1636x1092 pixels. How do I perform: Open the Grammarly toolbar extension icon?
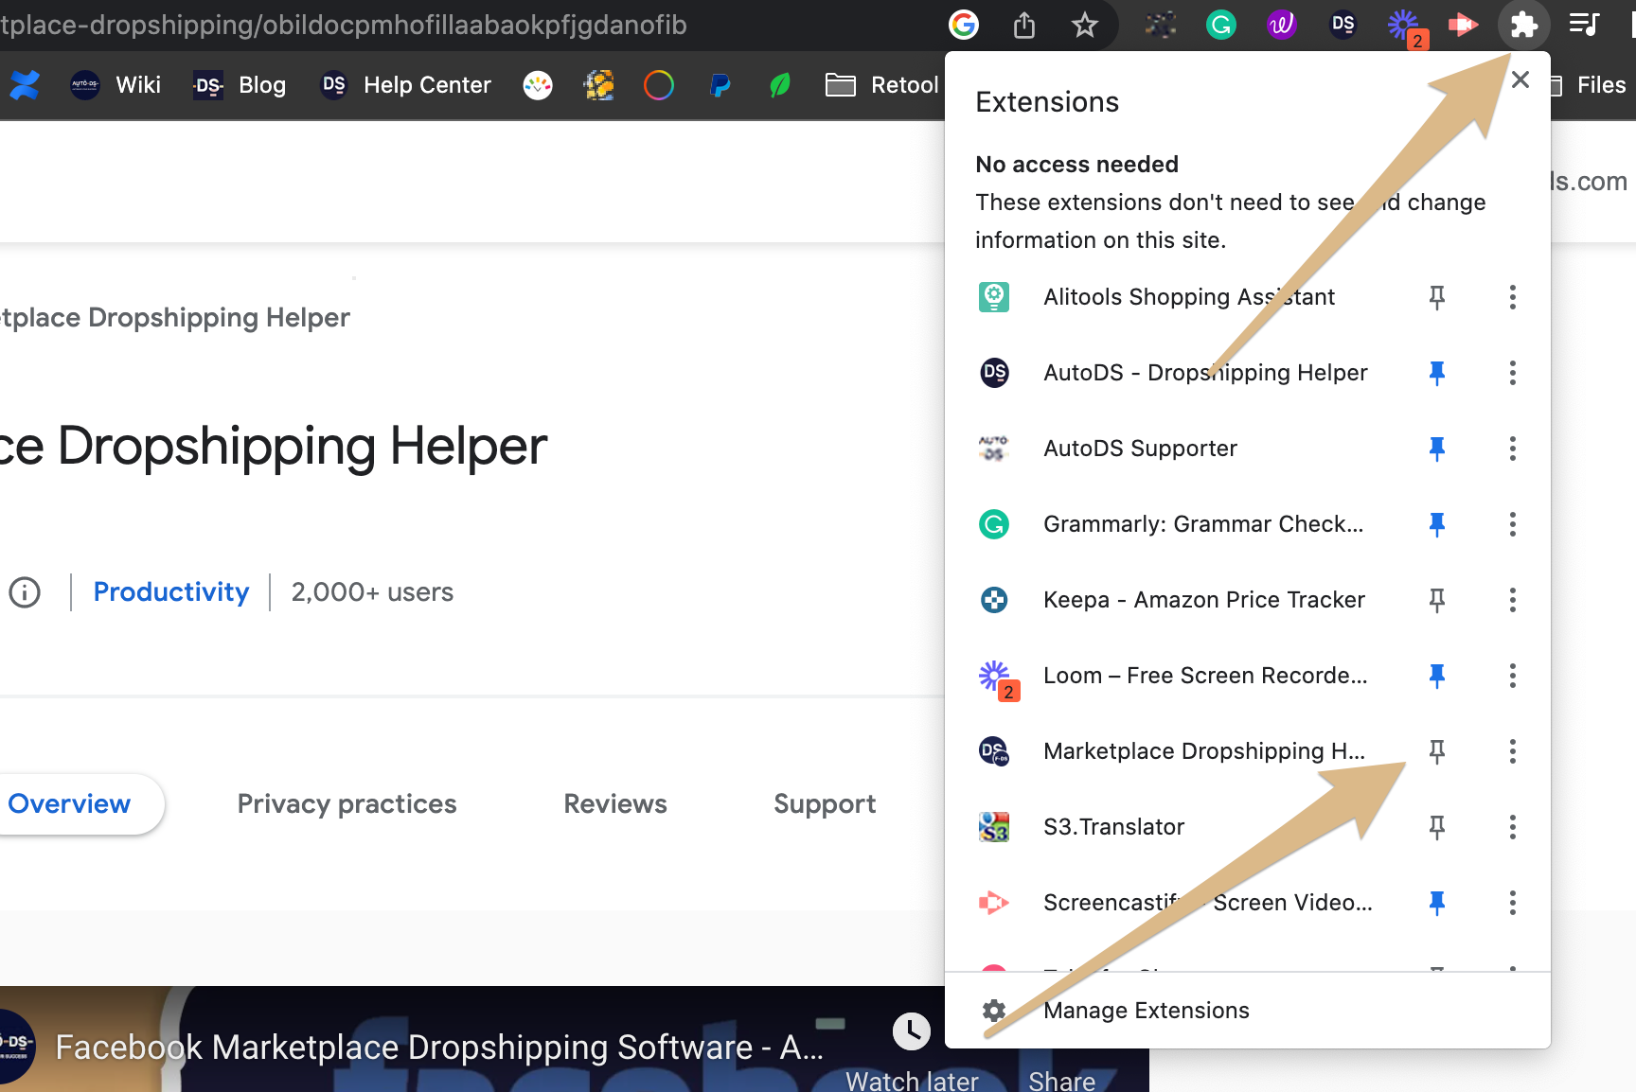pyautogui.click(x=1221, y=25)
